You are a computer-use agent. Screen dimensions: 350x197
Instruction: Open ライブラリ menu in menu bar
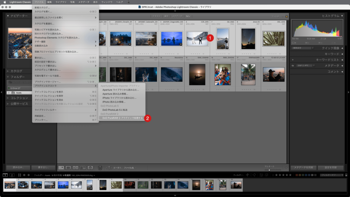tap(61, 2)
